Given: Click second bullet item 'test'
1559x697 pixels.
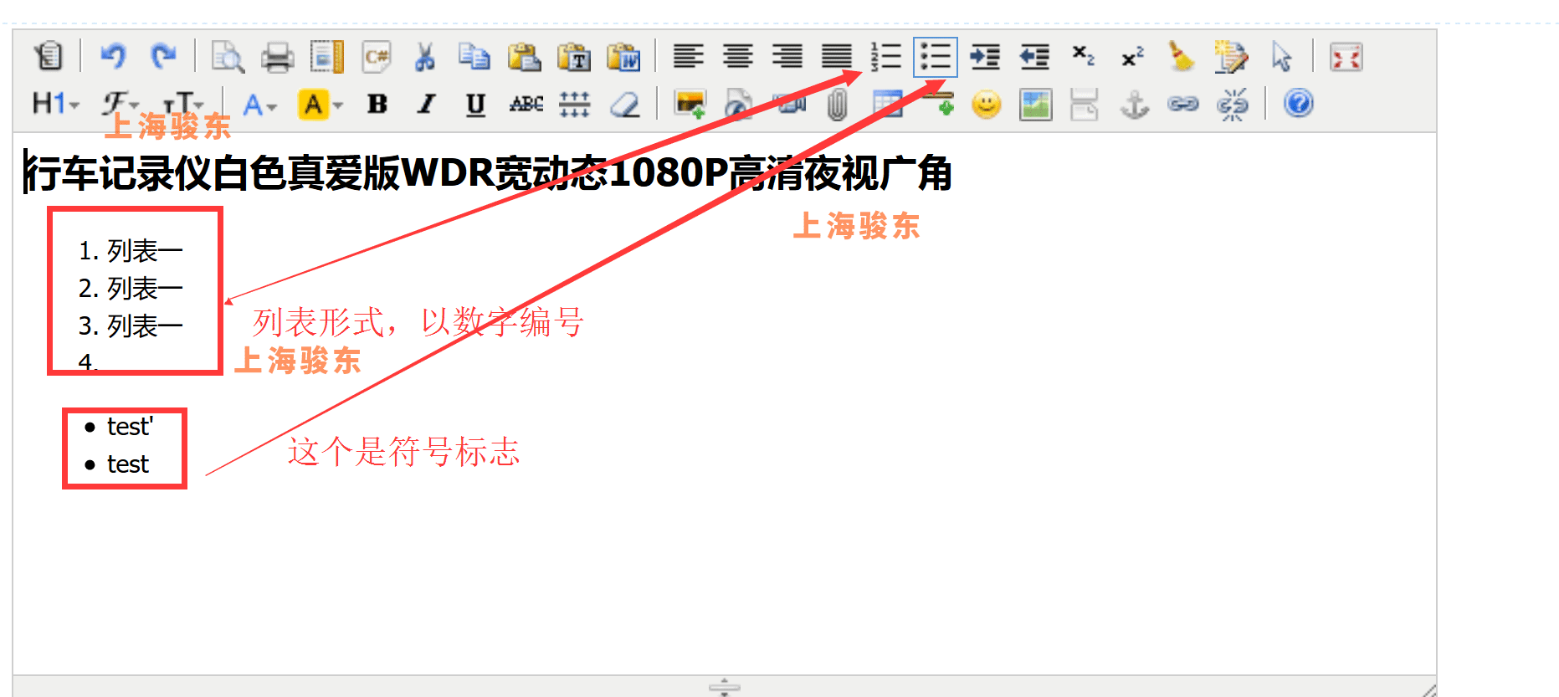Looking at the screenshot, I should (128, 464).
